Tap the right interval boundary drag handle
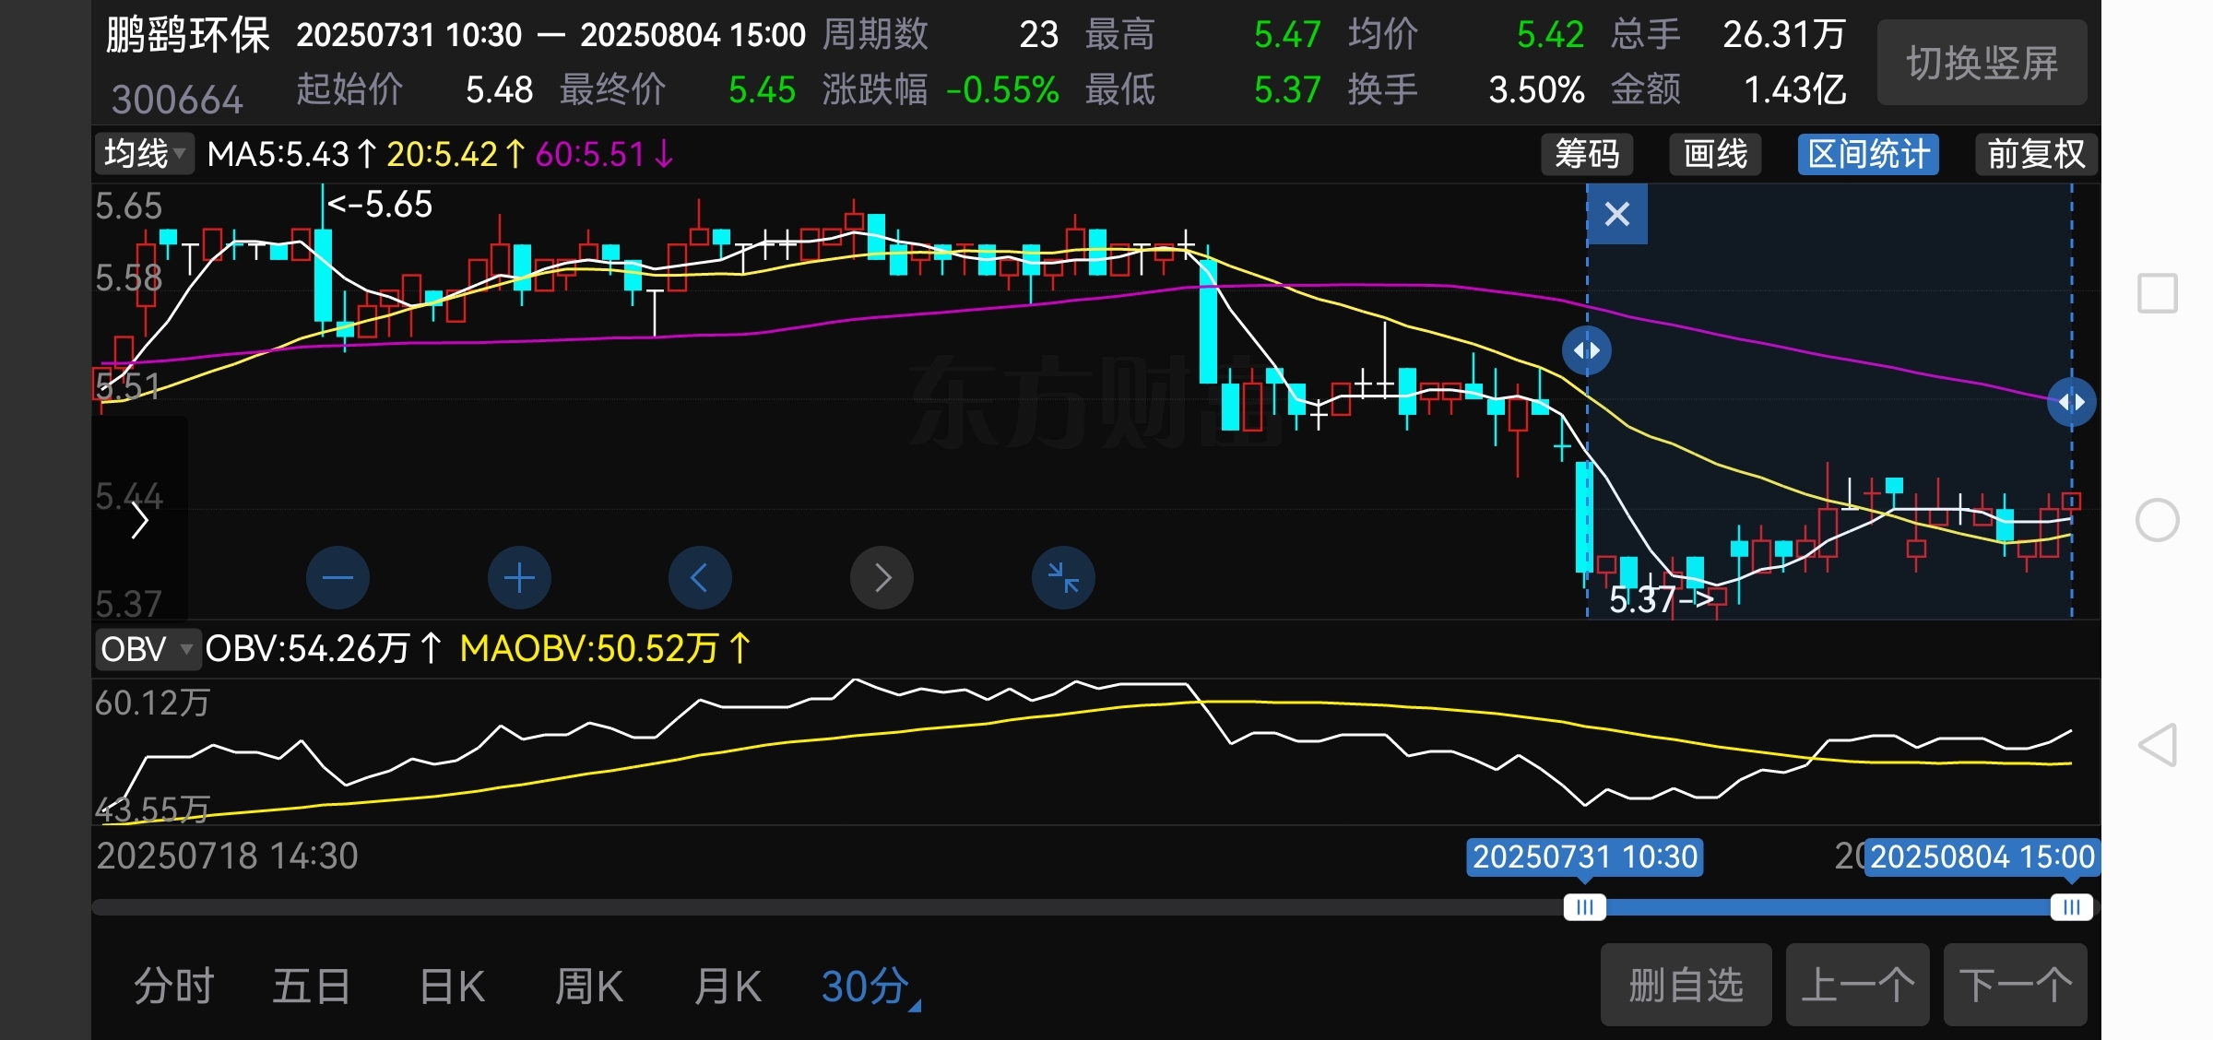Viewport: 2213px width, 1040px height. point(2071,402)
